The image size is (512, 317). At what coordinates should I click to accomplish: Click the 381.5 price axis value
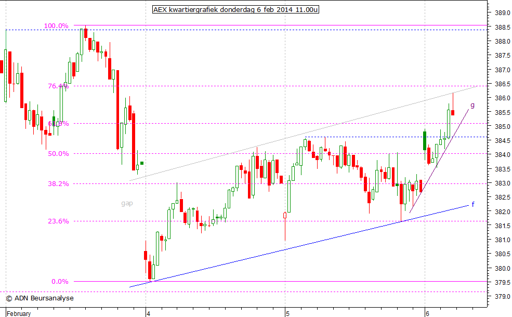tap(503, 226)
